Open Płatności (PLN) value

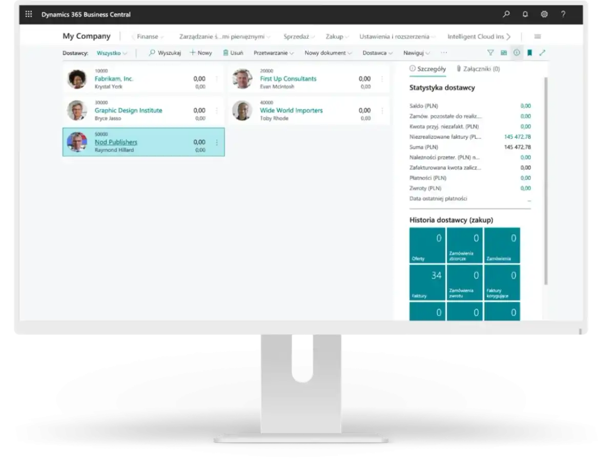coord(526,178)
